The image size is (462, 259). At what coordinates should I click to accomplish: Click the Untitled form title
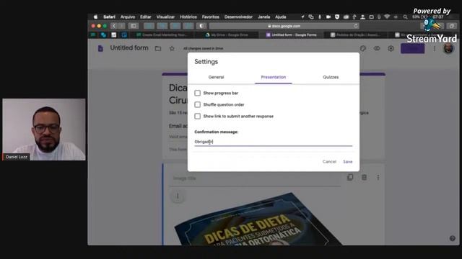pos(129,48)
